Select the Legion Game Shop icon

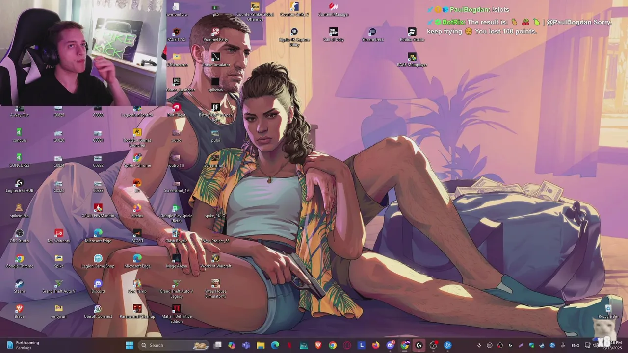(x=98, y=261)
